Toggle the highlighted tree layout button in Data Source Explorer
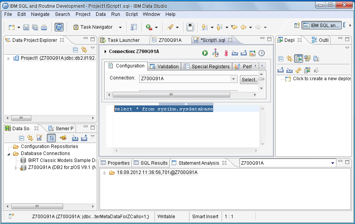Image resolution: width=355 pixels, height=224 pixels. pos(51,138)
